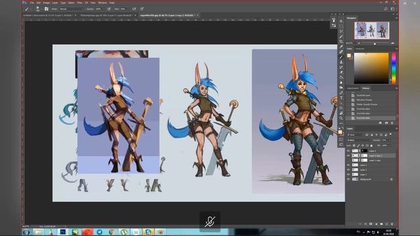Select the Eraser tool
This screenshot has height=236, width=420.
pos(341,72)
